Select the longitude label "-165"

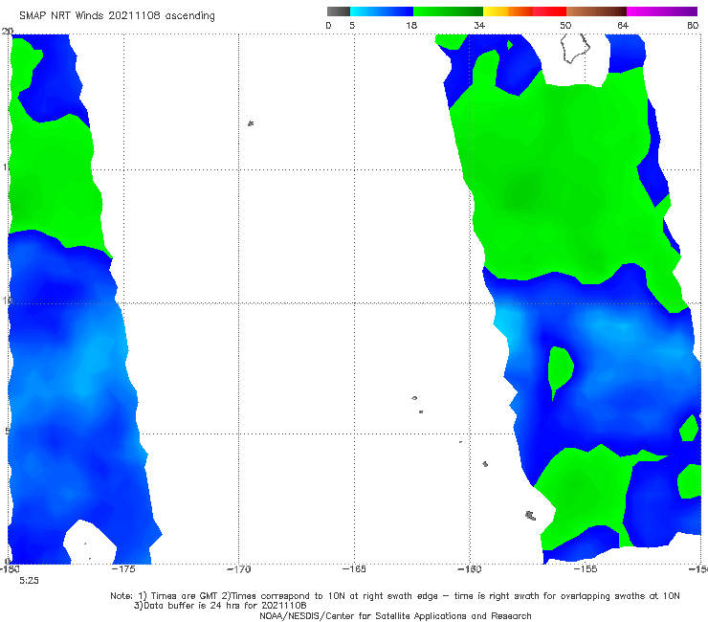pos(354,569)
